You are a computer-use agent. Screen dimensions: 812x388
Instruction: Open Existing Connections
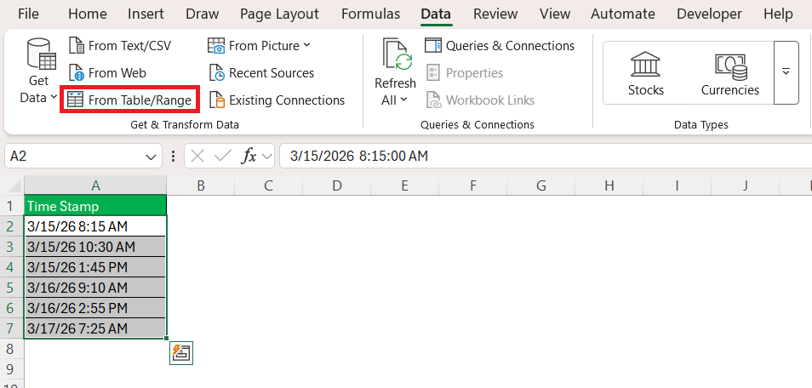click(x=277, y=100)
